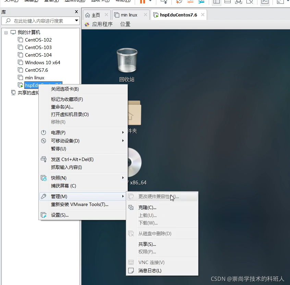290x285 pixels.
Task: Choose 关闭选项卡(B) from context menu
Action: [x=65, y=89]
